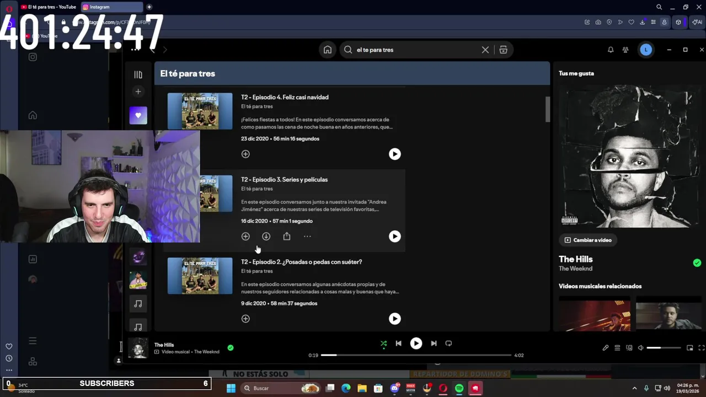Image resolution: width=706 pixels, height=397 pixels.
Task: Go to Spotify Home
Action: pyautogui.click(x=328, y=50)
